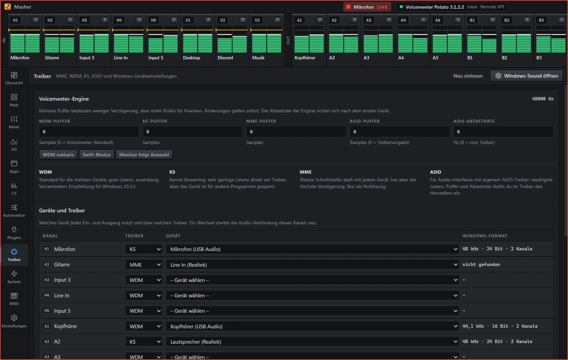Viewport: 568px width, 360px height.
Task: Mute the V2 Discord strip
Action: pyautogui.click(x=243, y=20)
